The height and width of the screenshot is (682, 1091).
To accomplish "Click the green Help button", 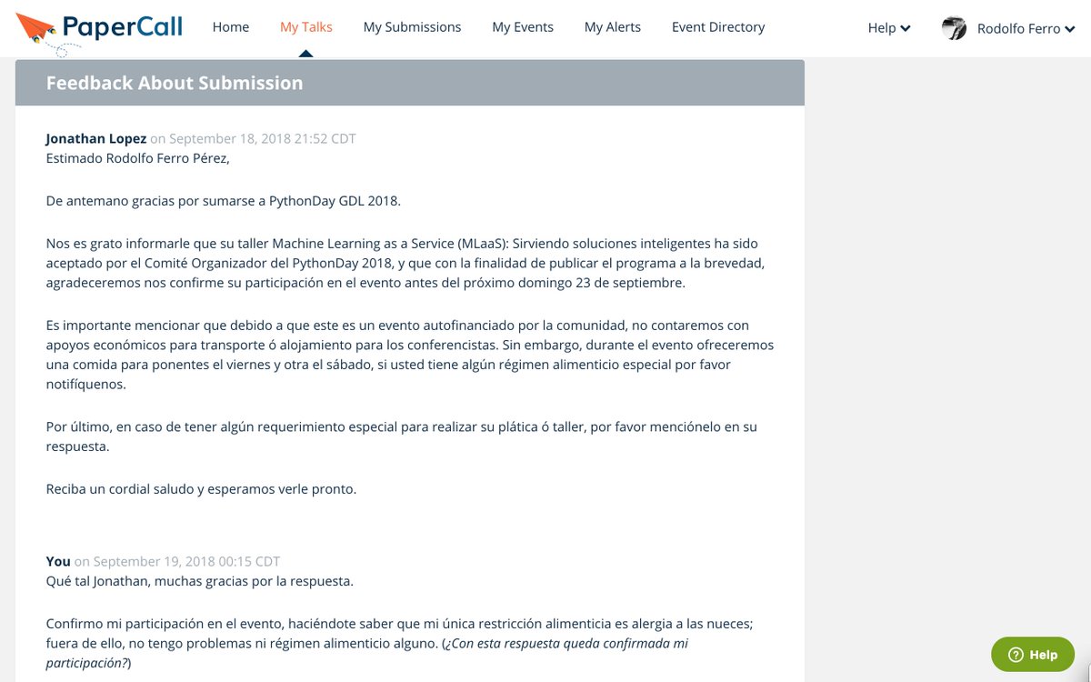I will coord(1033,655).
